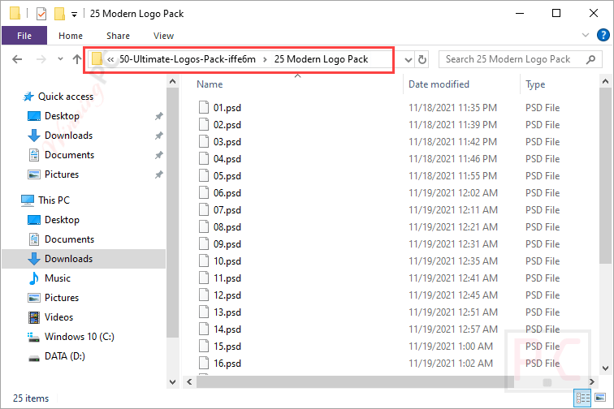Click navigation pane scroll down arrow
The height and width of the screenshot is (409, 614).
click(x=172, y=381)
